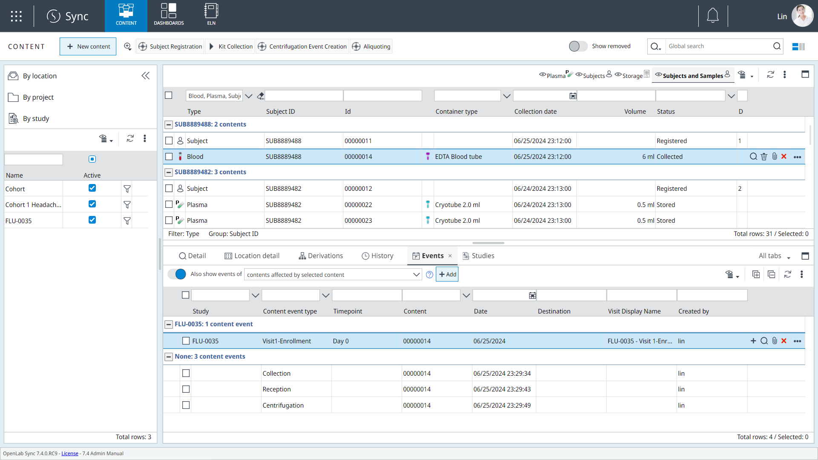Open the notifications bell
The image size is (818, 460).
pyautogui.click(x=713, y=16)
